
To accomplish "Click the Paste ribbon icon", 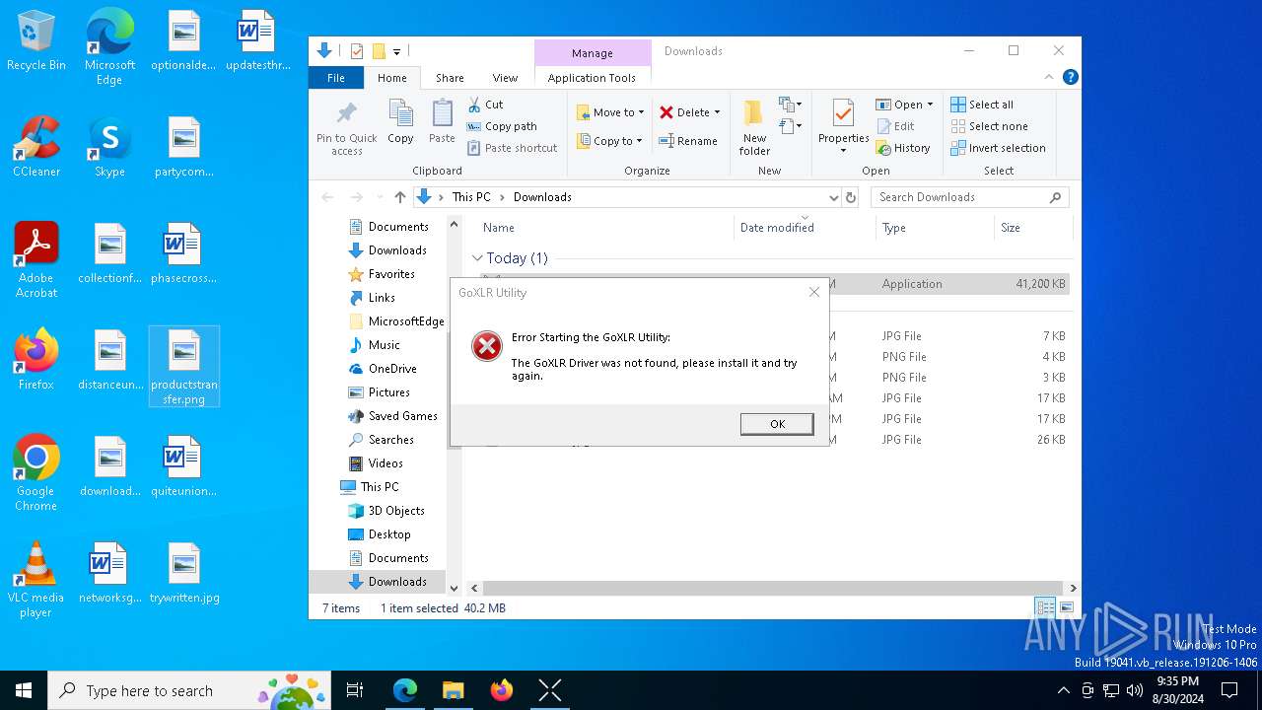I will click(442, 113).
